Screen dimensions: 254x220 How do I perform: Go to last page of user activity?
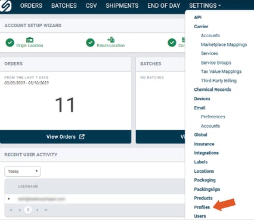pos(46,210)
